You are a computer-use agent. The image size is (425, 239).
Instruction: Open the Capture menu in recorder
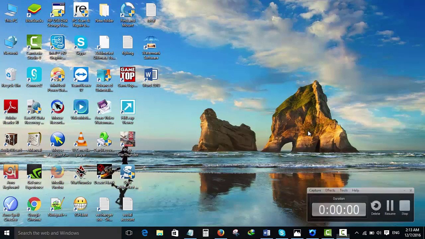tap(315, 191)
